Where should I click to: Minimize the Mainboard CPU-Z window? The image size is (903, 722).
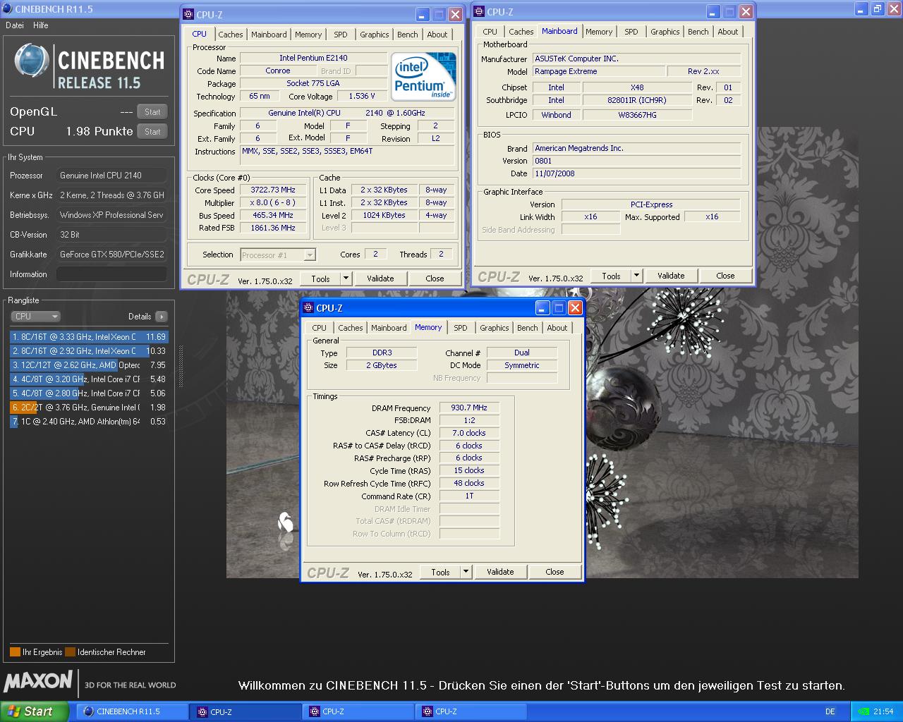(713, 12)
